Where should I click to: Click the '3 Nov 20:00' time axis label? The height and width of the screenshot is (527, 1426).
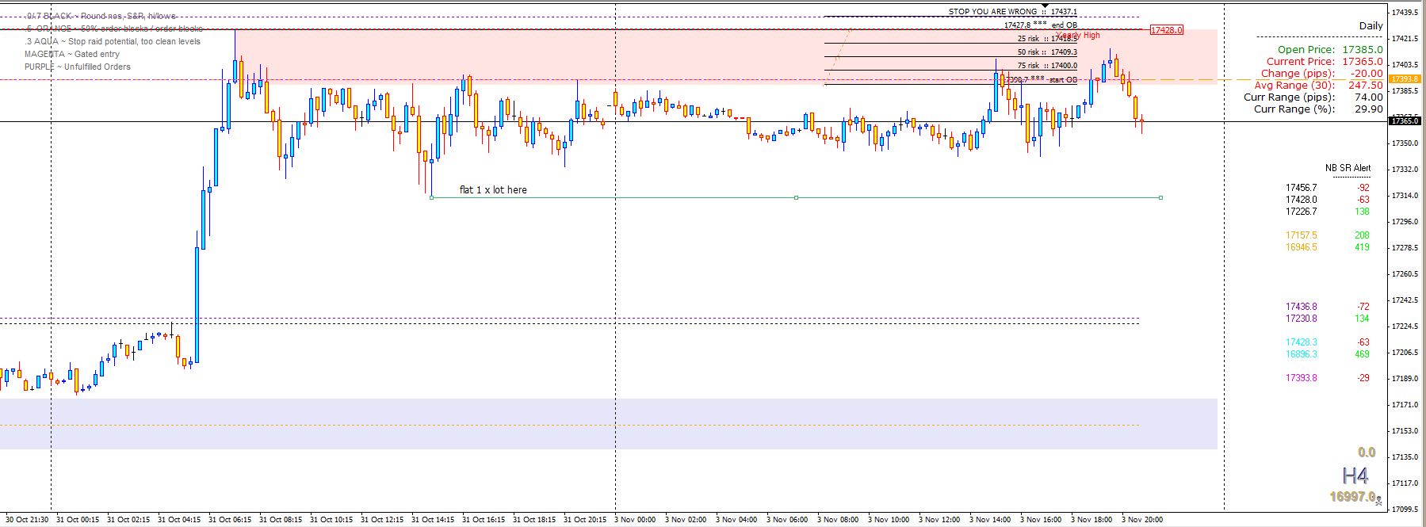coord(1142,520)
